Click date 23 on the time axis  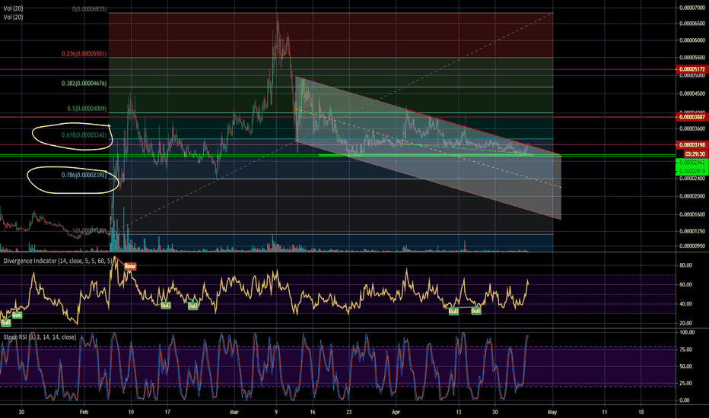[349, 412]
